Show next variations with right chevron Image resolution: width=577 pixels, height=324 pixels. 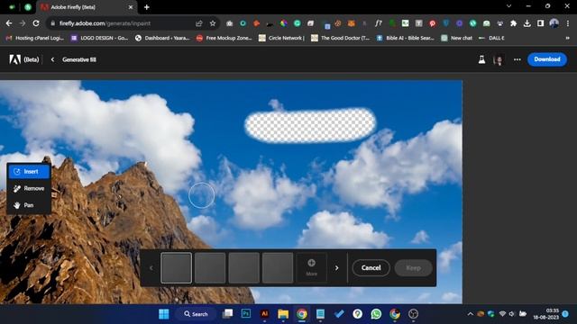click(336, 268)
